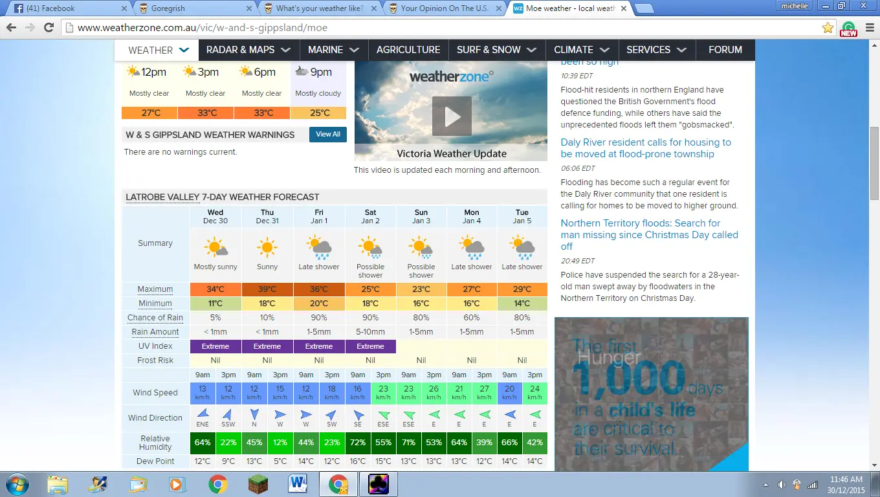
Task: Switch to "Your Opinion On The U.S." tab
Action: (445, 8)
